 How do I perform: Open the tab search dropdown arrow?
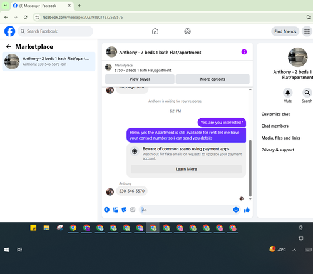pyautogui.click(x=6, y=6)
